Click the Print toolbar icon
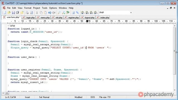The width and height of the screenshot is (178, 100). coord(27,12)
